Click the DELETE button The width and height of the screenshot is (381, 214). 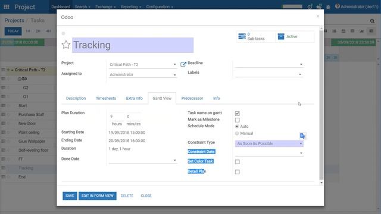[127, 196]
